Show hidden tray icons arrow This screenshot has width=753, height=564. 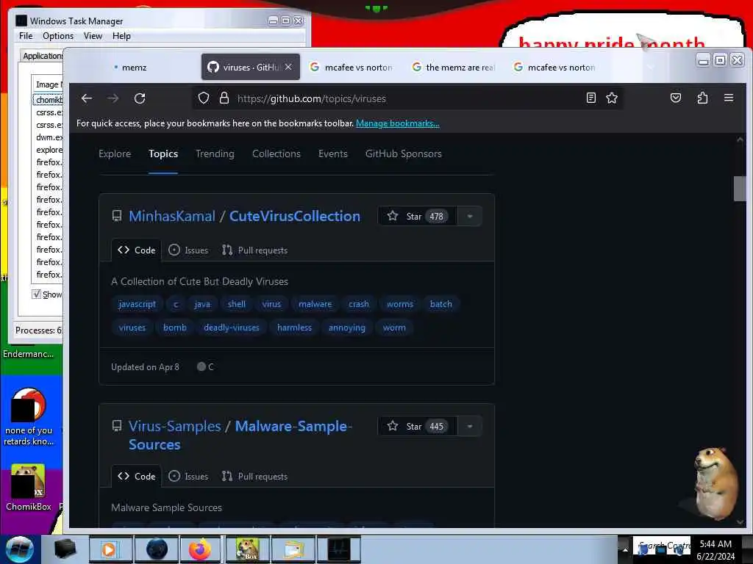(625, 549)
